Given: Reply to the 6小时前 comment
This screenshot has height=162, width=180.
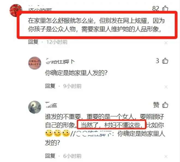Looking at the screenshot, I should 50,156.
